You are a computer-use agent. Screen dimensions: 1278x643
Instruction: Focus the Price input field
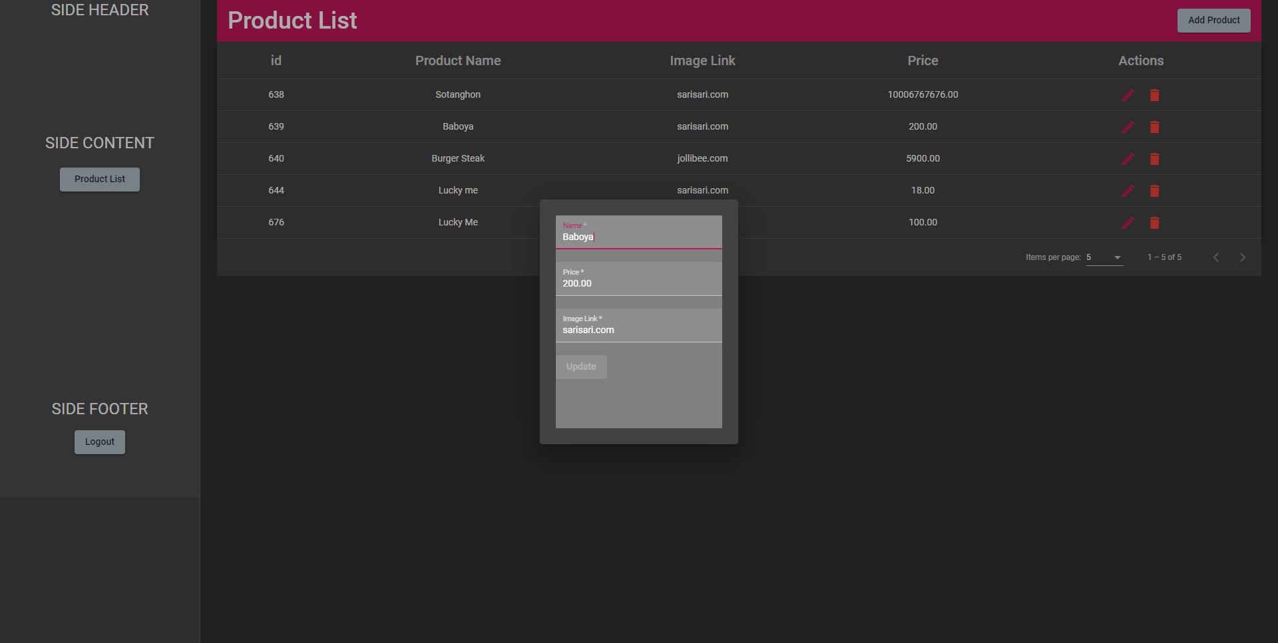click(x=639, y=279)
